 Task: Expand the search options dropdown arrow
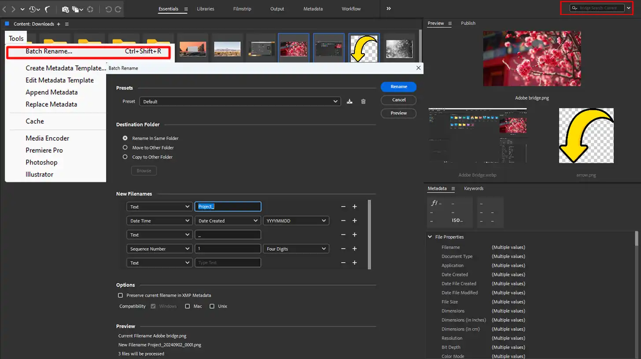point(629,8)
